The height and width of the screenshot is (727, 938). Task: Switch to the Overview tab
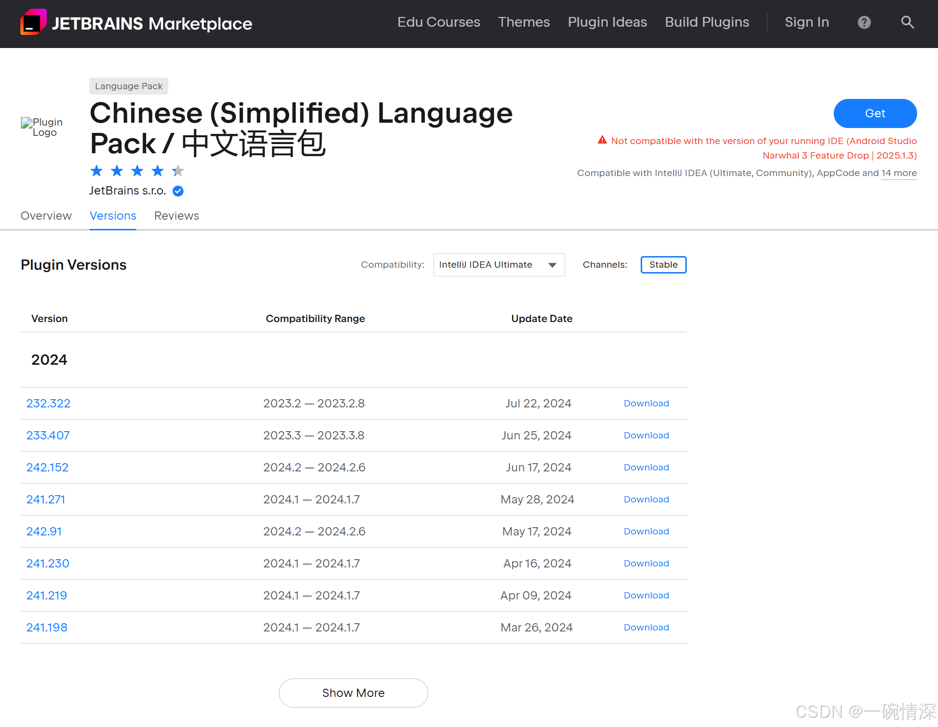coord(46,216)
